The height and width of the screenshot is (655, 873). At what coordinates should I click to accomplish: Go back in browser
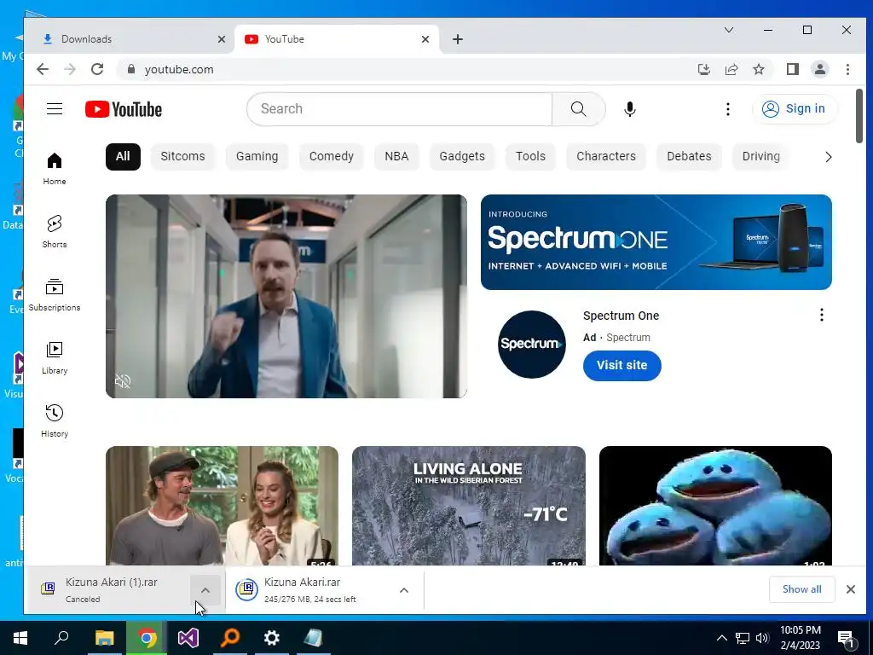click(43, 69)
